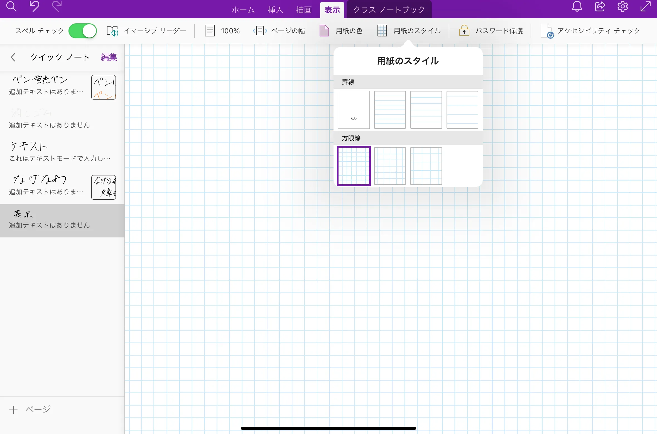The width and height of the screenshot is (657, 434).
Task: Open the notifications bell icon
Action: click(x=577, y=7)
